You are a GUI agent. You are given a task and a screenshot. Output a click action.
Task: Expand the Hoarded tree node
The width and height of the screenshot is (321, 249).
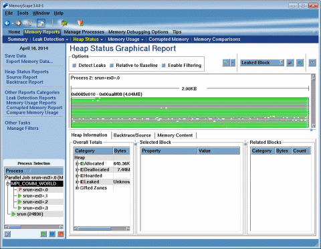click(78, 176)
